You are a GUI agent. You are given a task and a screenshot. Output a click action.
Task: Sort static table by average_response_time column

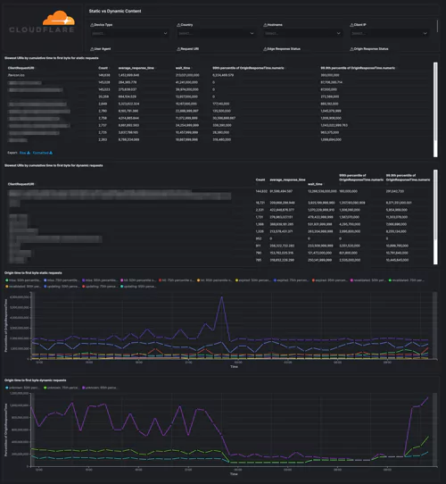point(136,68)
